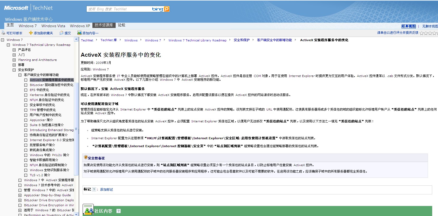Screen dimensions: 438x216
Task: Open NTLM 身份验证中的变化 tree item
Action: tap(47, 100)
